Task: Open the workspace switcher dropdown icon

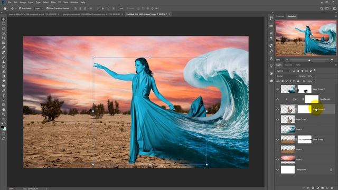Action: (x=327, y=8)
